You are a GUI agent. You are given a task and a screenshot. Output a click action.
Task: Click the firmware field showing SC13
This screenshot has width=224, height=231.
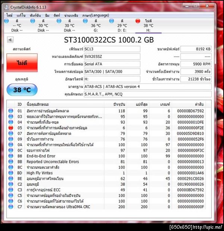112,49
